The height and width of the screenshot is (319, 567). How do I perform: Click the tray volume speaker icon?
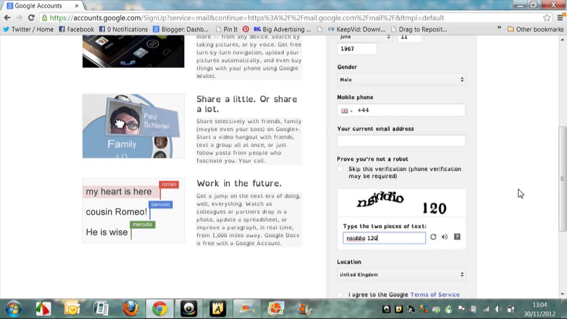(498, 309)
